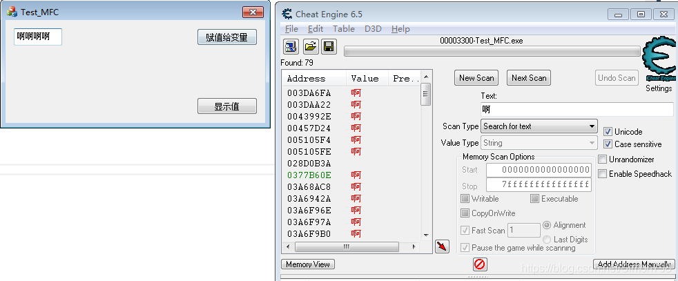Enable the Speedhack checkbox

click(x=602, y=174)
